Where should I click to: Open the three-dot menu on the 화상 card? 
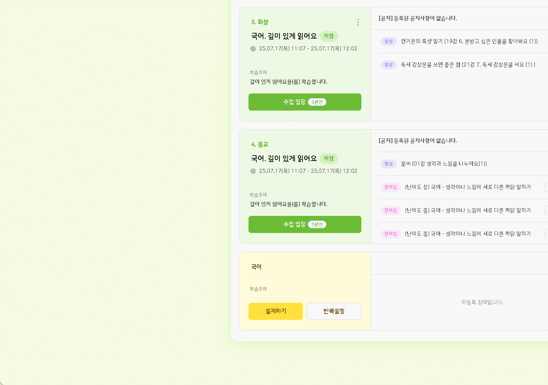click(358, 22)
